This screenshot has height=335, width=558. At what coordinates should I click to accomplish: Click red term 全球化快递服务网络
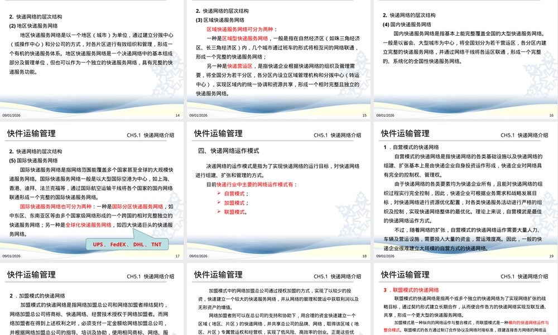pos(88,225)
